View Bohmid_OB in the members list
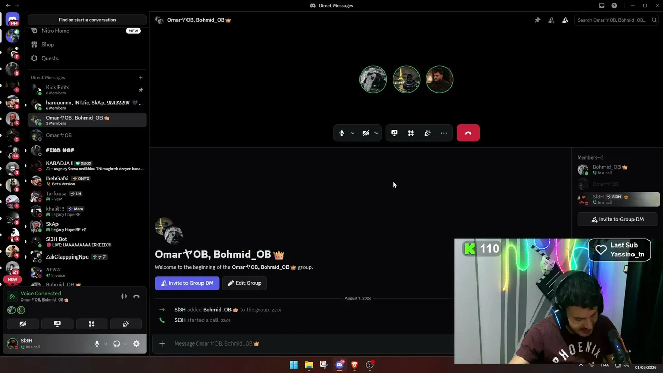 618,169
